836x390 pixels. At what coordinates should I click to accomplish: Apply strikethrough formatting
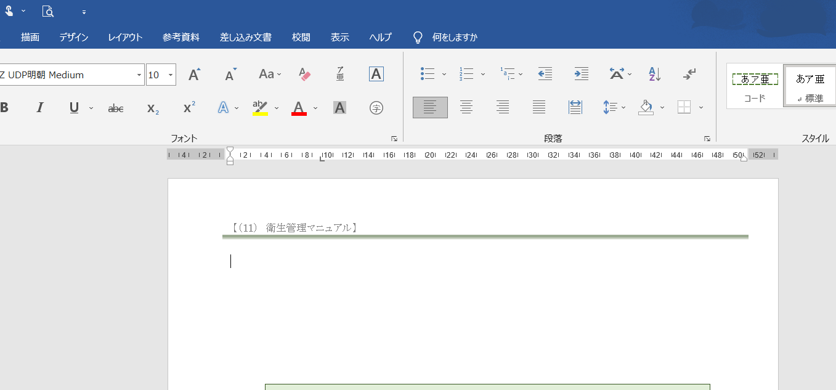pyautogui.click(x=116, y=108)
